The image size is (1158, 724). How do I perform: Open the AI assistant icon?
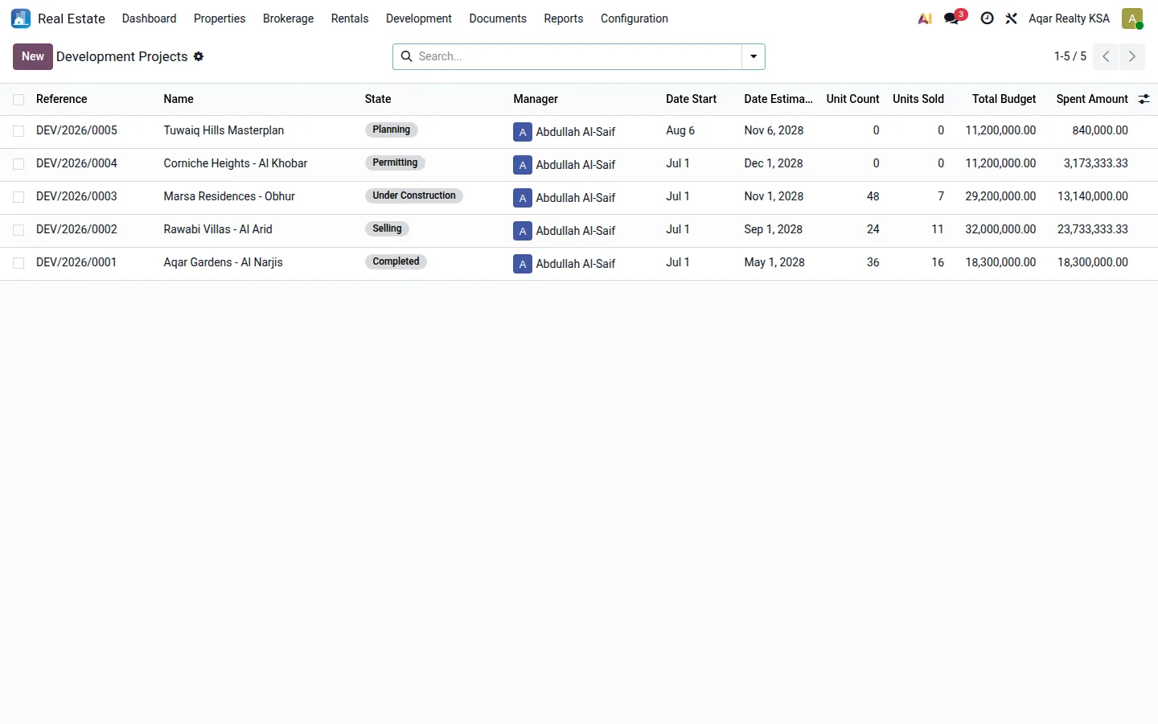pyautogui.click(x=925, y=19)
